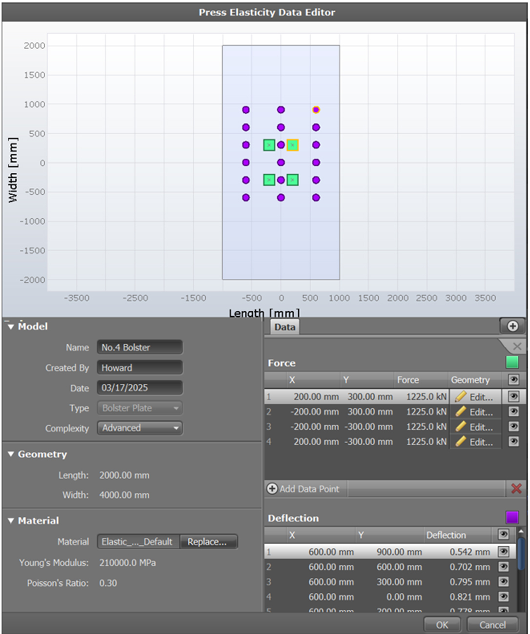
Task: Delete data point with red X icon
Action: tap(516, 489)
